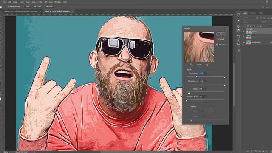Image resolution: width=272 pixels, height=153 pixels.
Task: Open the Properties panel icon
Action: [x=238, y=31]
